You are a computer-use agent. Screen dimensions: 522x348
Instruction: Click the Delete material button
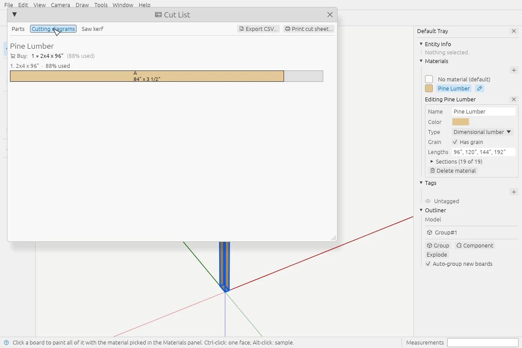pos(453,171)
